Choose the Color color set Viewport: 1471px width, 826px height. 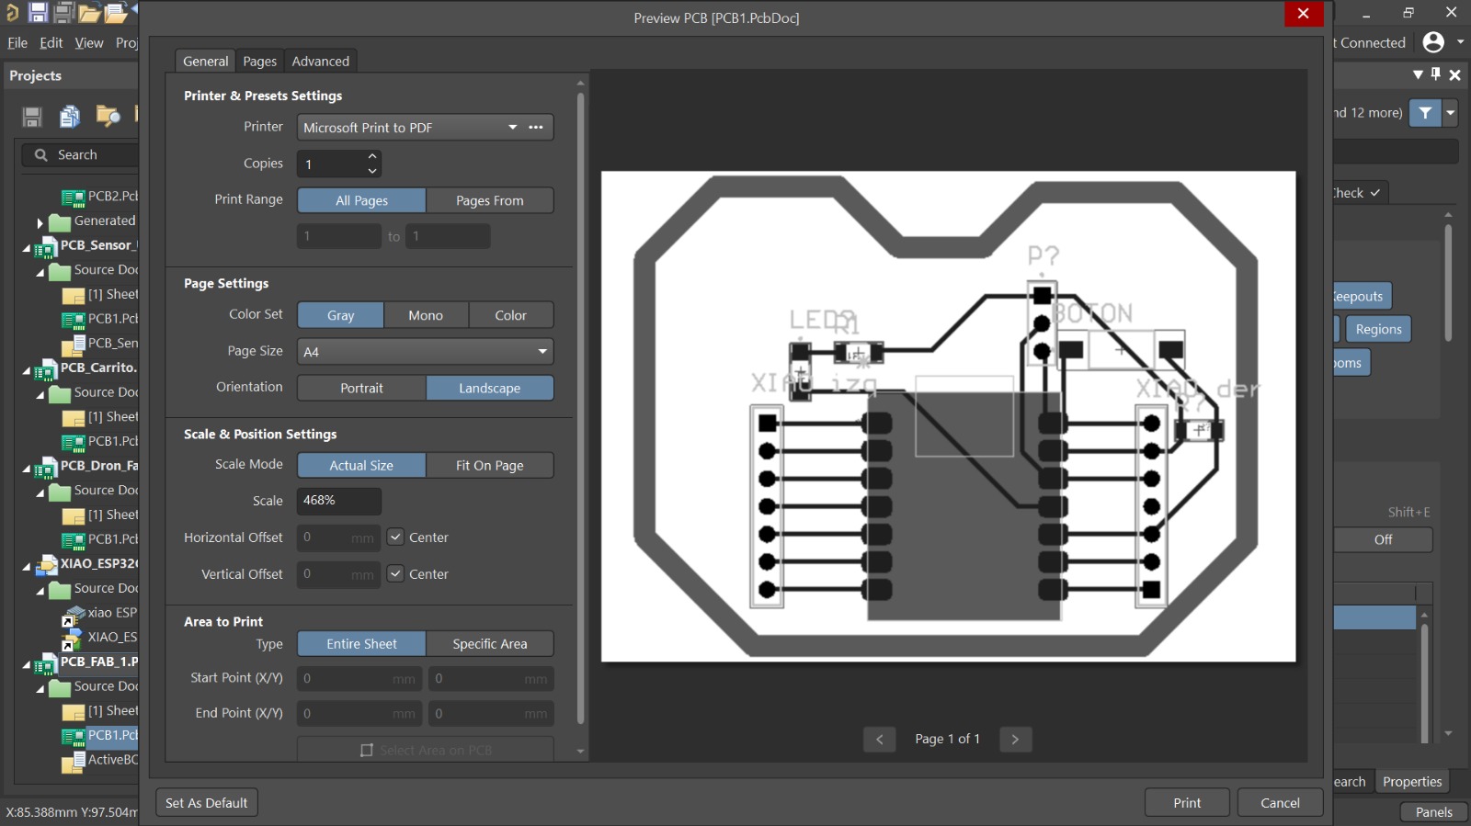coord(511,315)
